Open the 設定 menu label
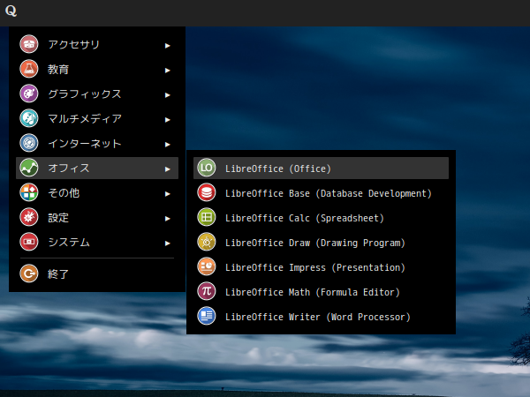Viewport: 530px width, 397px height. 58,217
